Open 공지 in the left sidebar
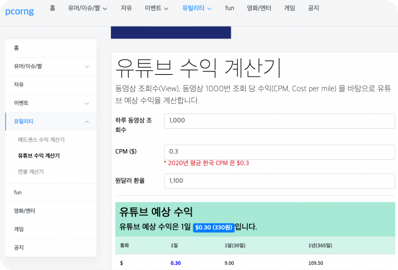The width and height of the screenshot is (398, 270). click(x=51, y=247)
